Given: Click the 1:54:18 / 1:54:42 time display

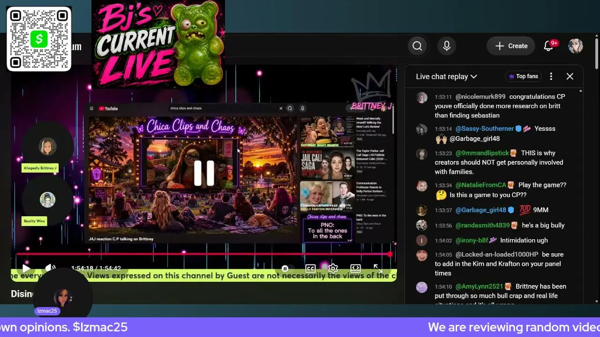Looking at the screenshot, I should coord(96,268).
